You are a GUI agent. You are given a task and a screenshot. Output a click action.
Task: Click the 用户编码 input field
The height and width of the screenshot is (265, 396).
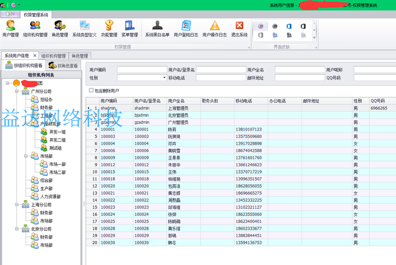click(142, 69)
